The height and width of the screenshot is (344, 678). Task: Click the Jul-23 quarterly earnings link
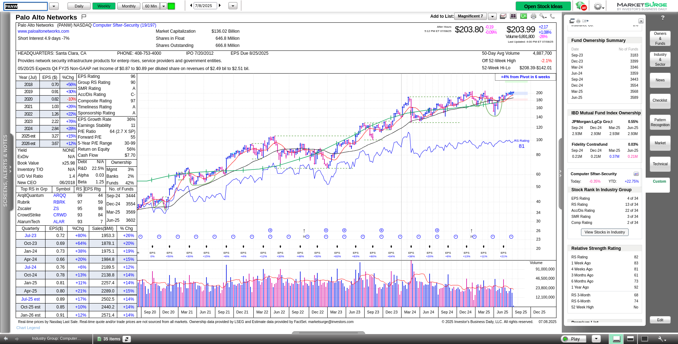pyautogui.click(x=30, y=236)
